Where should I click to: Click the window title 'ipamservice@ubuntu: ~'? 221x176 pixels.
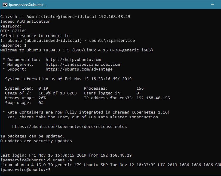(x=28, y=5)
